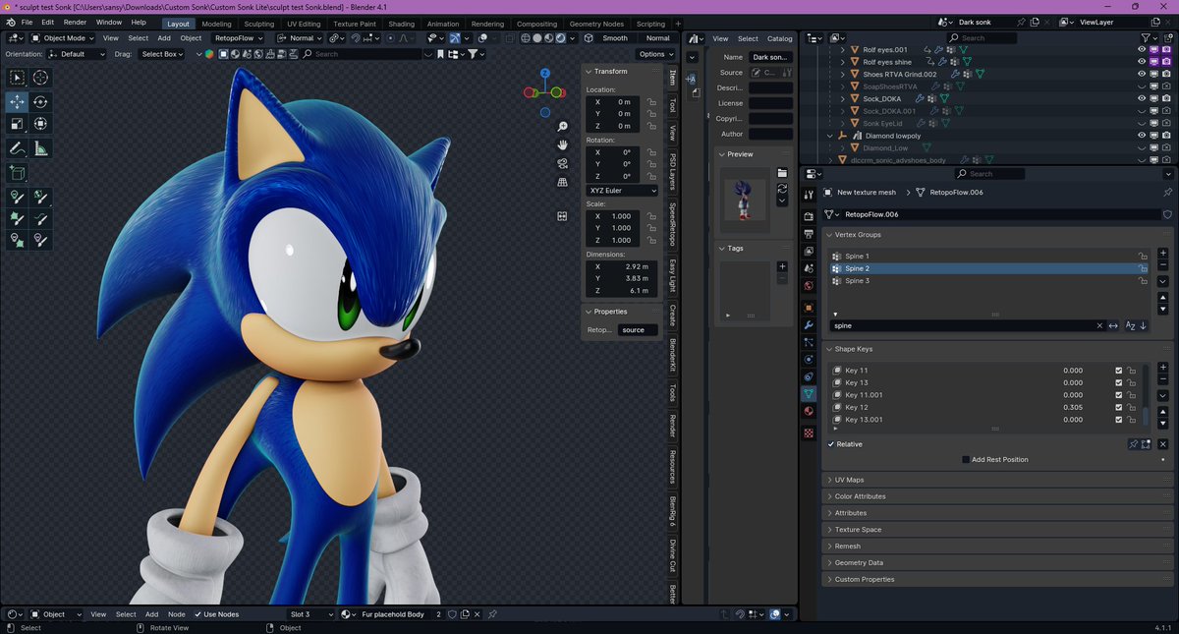Hide Rolf eyes.001 in viewport
1179x634 pixels.
pyautogui.click(x=1142, y=49)
